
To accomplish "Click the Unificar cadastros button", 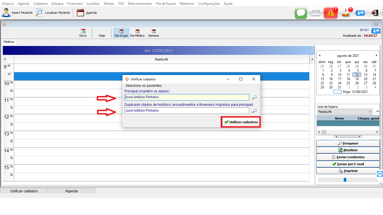I will tap(241, 122).
